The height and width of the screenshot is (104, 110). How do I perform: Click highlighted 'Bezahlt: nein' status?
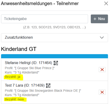click(14, 99)
